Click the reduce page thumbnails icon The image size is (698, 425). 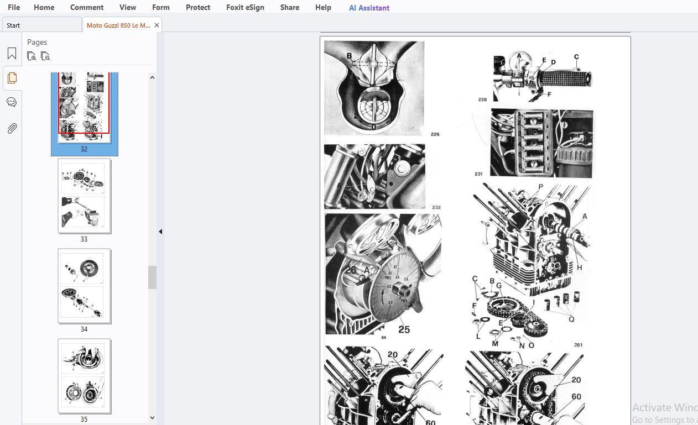45,56
